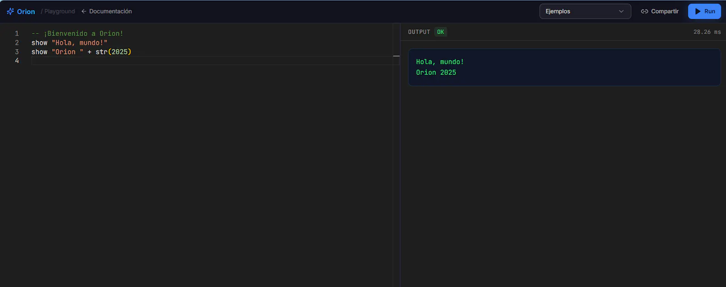Click the "Orion " string on line 3

pos(67,52)
